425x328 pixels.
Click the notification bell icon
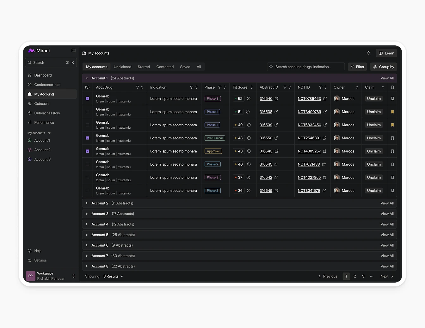(368, 53)
